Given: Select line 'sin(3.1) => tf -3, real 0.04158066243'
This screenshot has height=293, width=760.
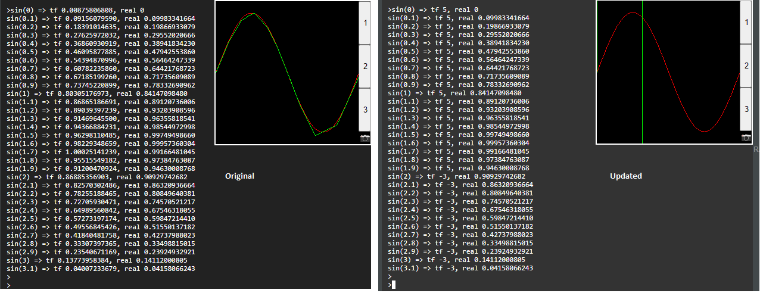Looking at the screenshot, I should [460, 269].
